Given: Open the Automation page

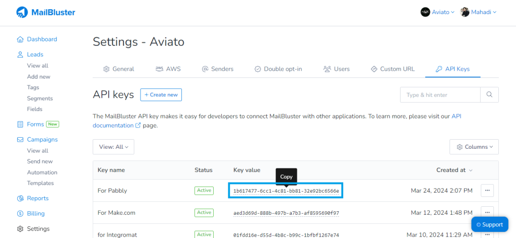Looking at the screenshot, I should click(x=42, y=172).
